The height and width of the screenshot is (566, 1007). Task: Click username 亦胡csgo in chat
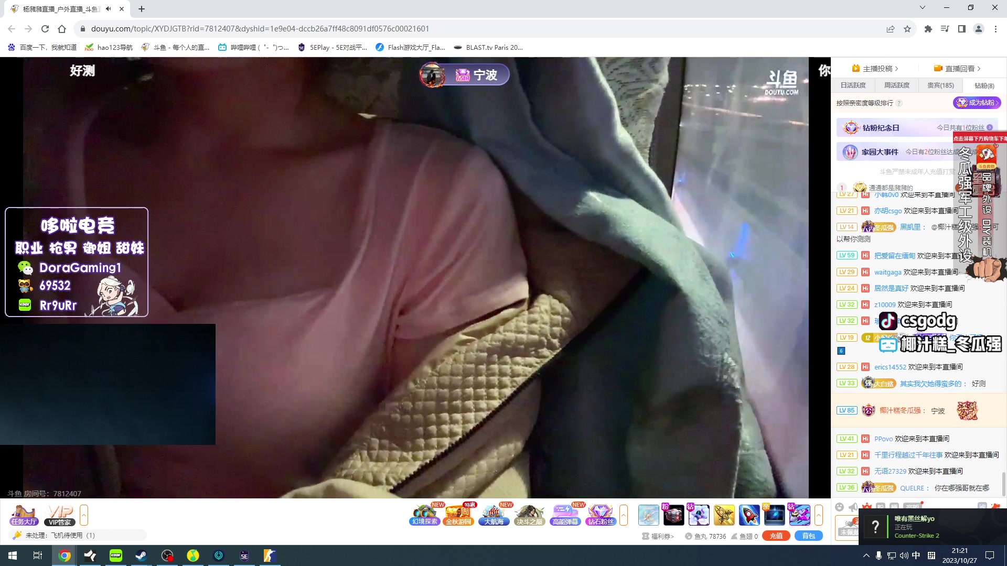coord(888,211)
